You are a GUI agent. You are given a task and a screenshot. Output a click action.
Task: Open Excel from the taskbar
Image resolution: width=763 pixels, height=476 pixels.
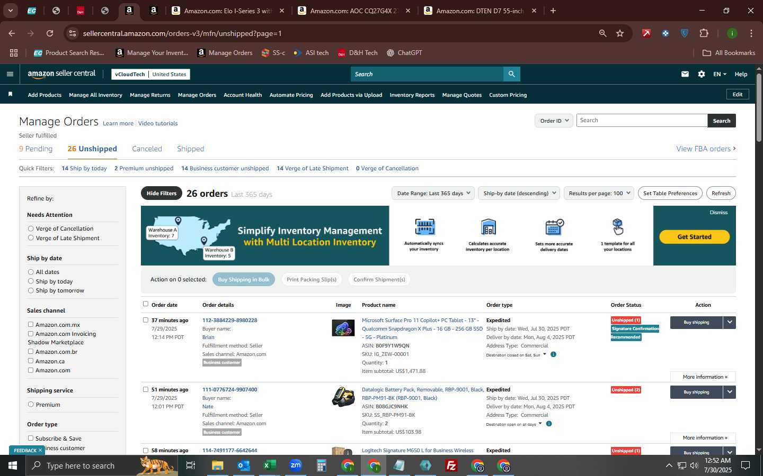[270, 465]
